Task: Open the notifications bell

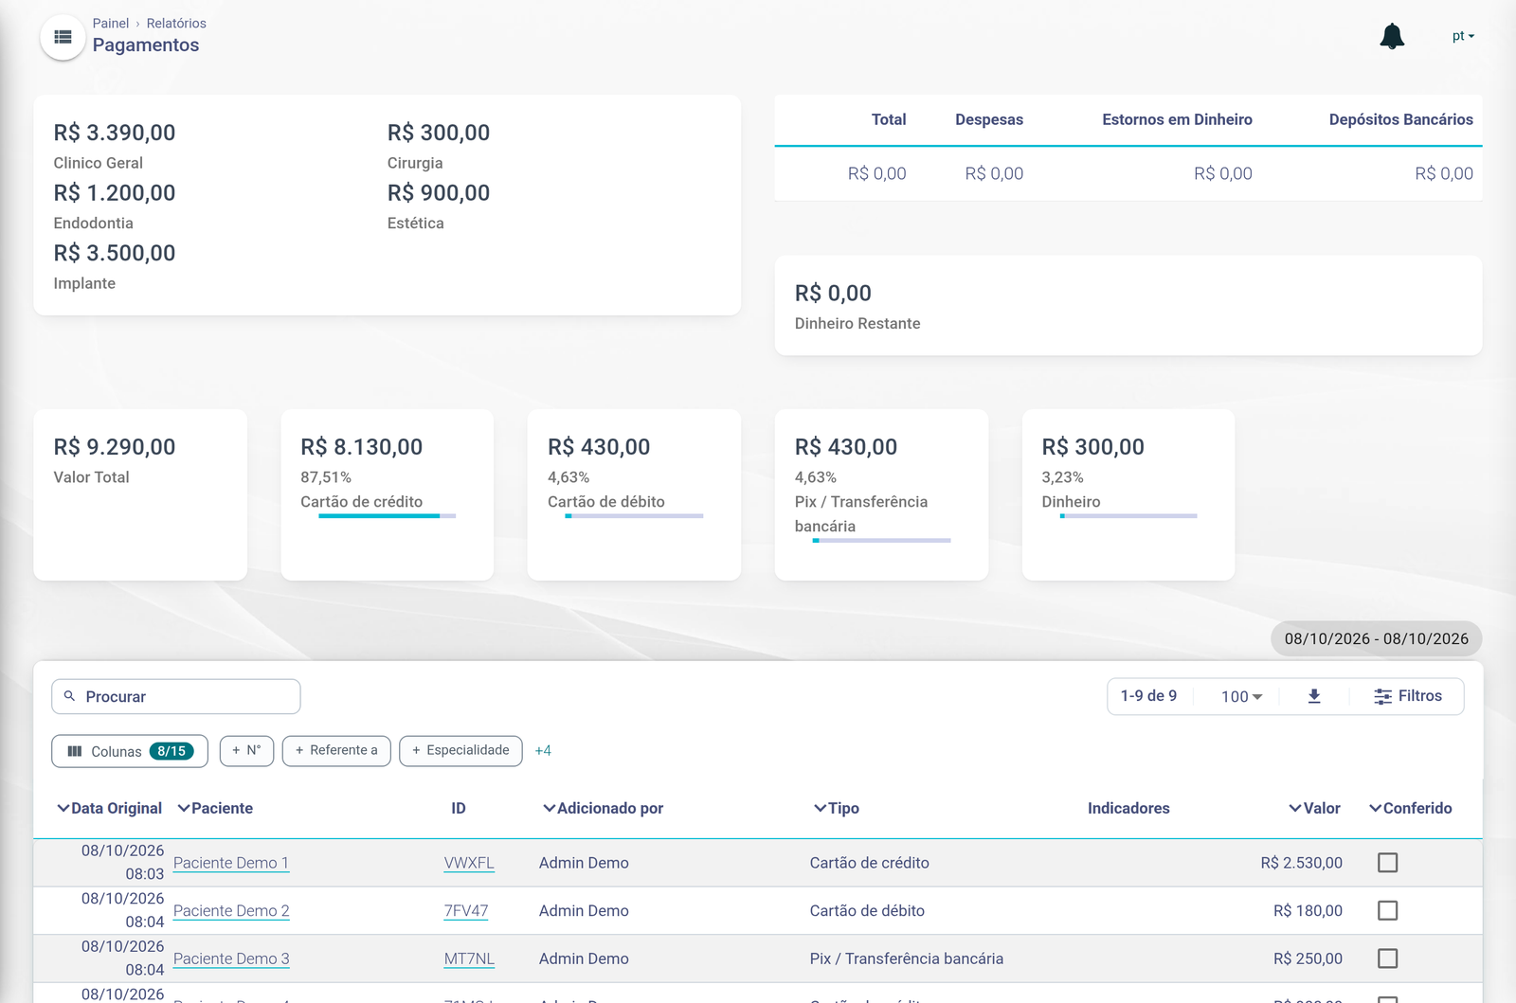Action: tap(1392, 37)
